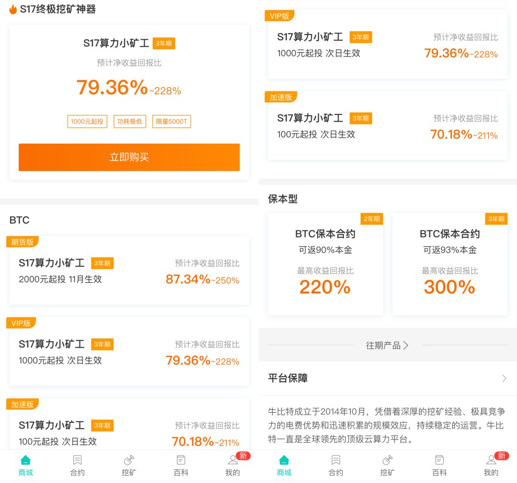Image resolution: width=517 pixels, height=483 pixels.
Task: Tap 百科 icon in right bottom bar
Action: [x=439, y=460]
